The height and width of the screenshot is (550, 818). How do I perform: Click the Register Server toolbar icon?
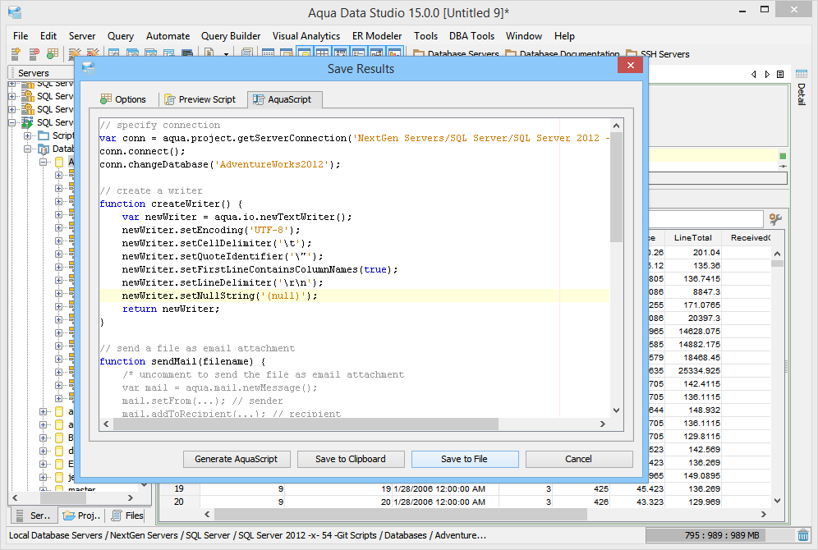[x=16, y=53]
